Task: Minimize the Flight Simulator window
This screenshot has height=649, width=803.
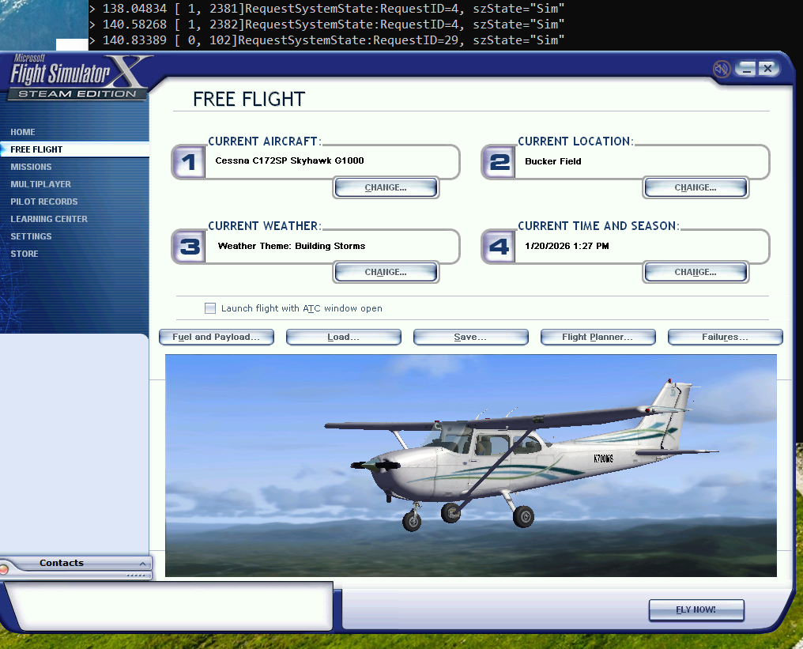Action: (747, 70)
